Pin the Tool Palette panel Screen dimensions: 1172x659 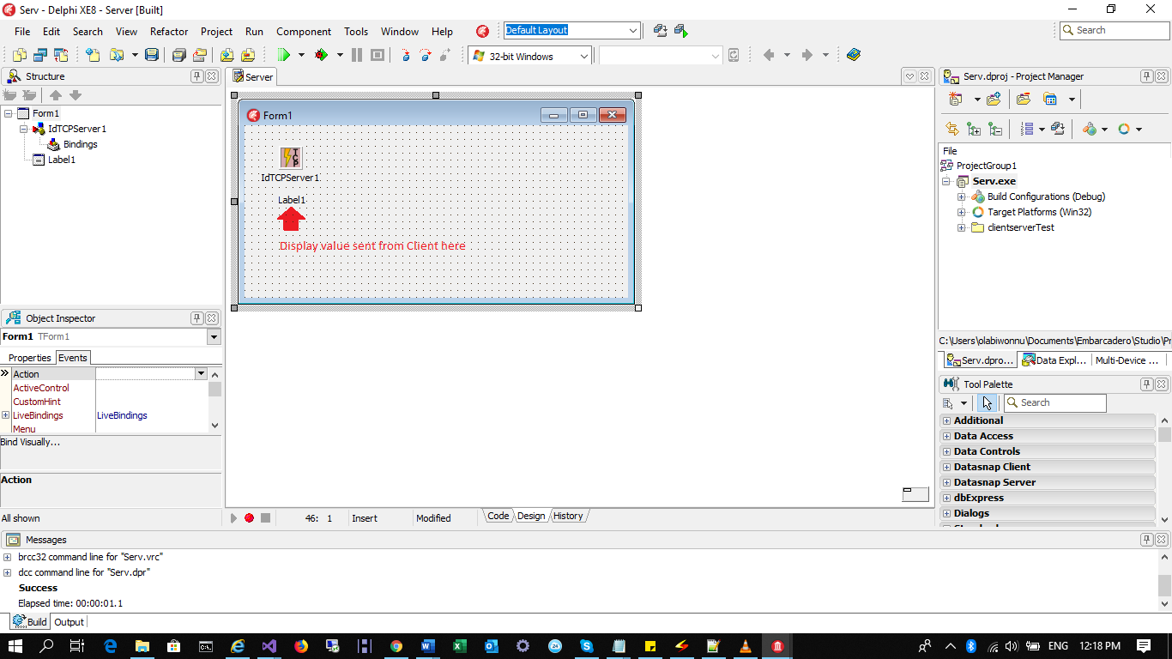click(1146, 384)
